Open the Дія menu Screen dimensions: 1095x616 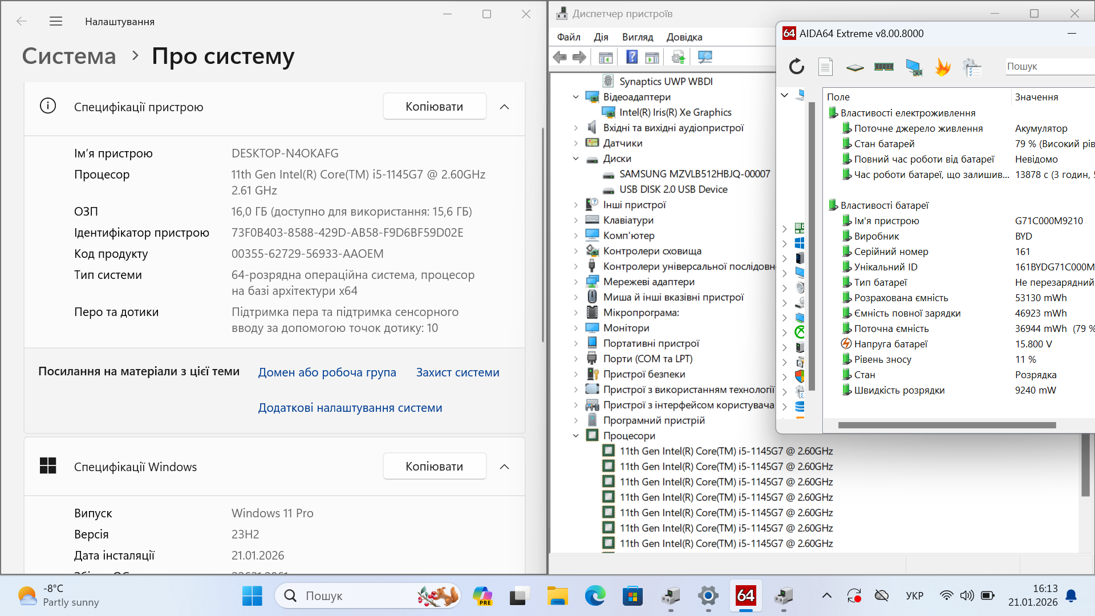pyautogui.click(x=601, y=37)
